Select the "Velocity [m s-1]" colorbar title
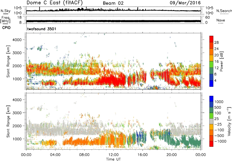232x161 pixels. coord(229,121)
